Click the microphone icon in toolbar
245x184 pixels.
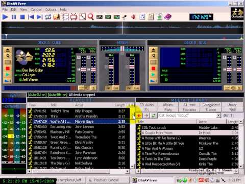[125, 17]
